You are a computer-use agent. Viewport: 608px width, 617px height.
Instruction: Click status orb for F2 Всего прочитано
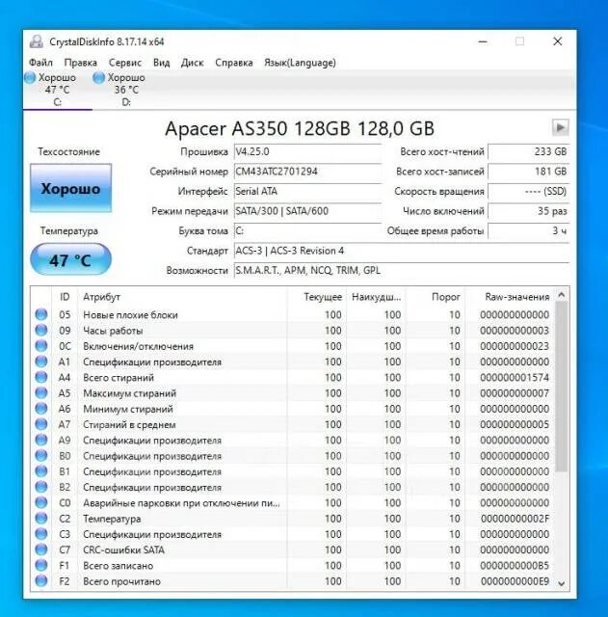pos(41,581)
